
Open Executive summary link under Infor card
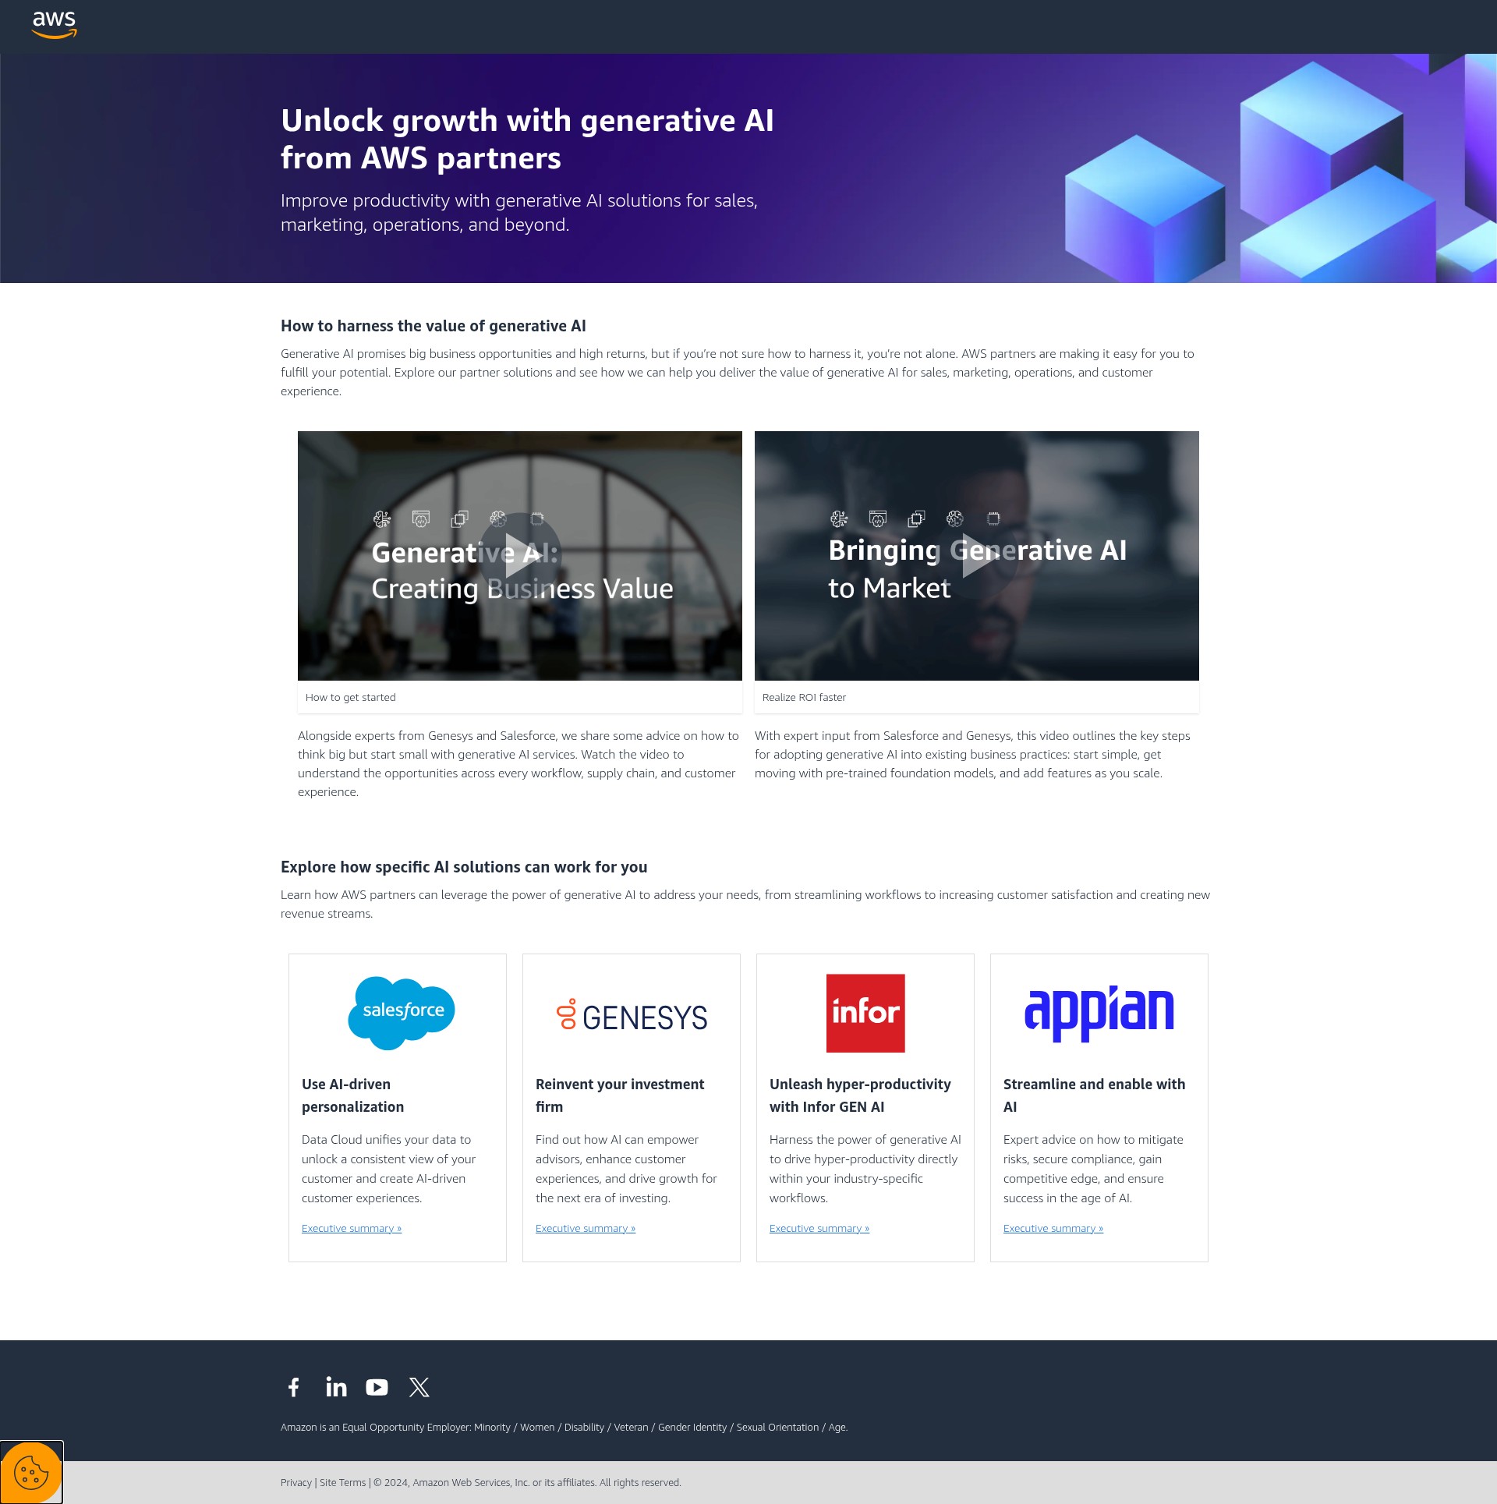[819, 1228]
